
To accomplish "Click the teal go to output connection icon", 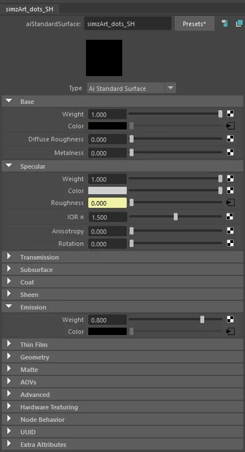I will click(x=239, y=23).
